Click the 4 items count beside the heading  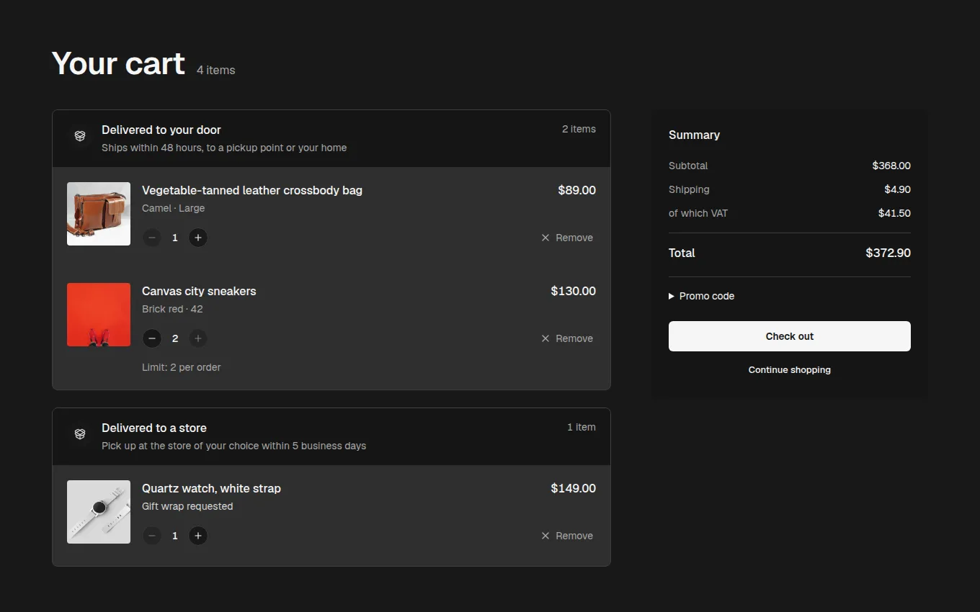(216, 70)
